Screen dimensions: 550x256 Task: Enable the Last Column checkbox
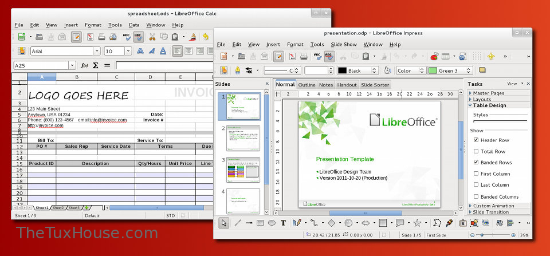point(476,184)
